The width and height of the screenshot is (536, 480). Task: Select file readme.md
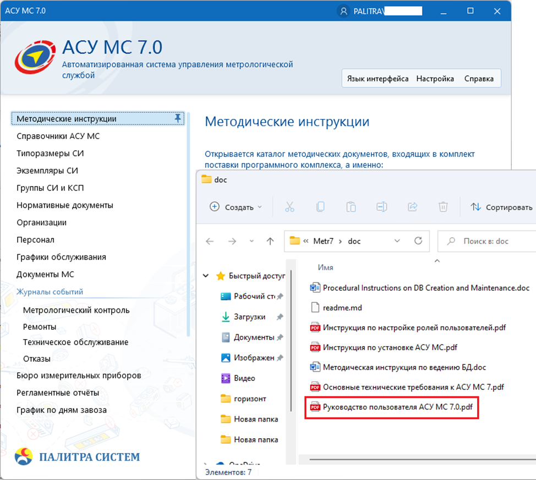point(336,308)
